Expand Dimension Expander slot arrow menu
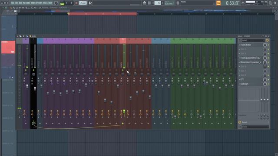 (x=239, y=62)
